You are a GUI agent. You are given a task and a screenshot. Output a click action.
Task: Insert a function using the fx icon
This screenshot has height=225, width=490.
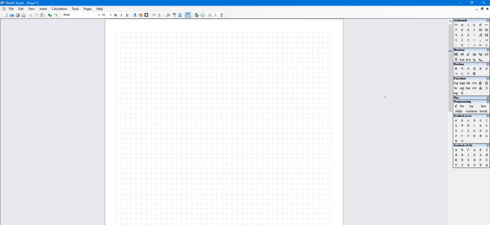click(168, 15)
